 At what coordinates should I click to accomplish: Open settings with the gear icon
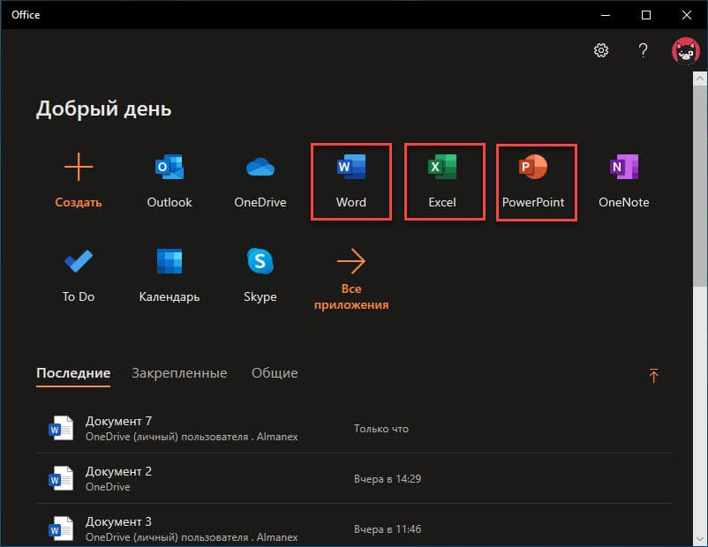pos(601,50)
